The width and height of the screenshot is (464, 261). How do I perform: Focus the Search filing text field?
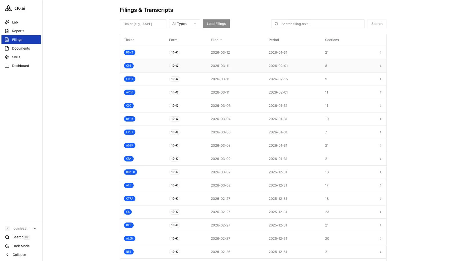[318, 24]
